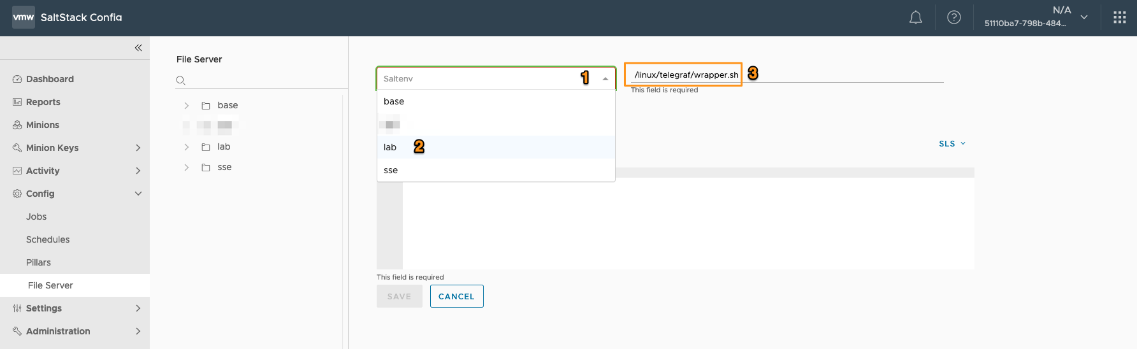Expand the lab folder tree node
This screenshot has height=349, width=1137.
pos(186,147)
